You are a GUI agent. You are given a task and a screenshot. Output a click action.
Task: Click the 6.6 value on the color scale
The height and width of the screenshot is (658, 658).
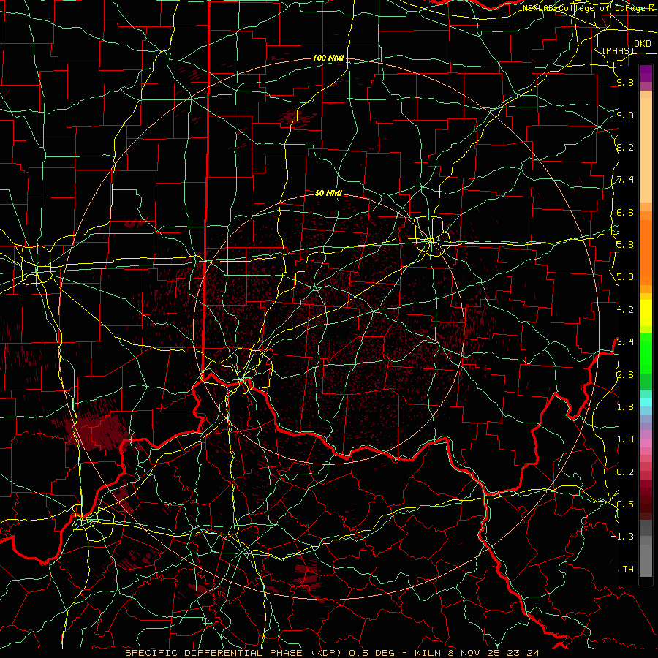[x=625, y=212]
